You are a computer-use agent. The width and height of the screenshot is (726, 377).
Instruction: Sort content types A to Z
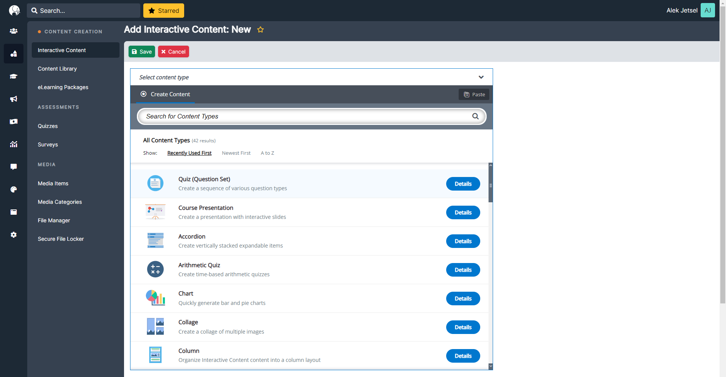pyautogui.click(x=267, y=153)
